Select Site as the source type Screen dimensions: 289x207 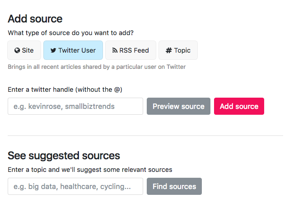(x=24, y=50)
